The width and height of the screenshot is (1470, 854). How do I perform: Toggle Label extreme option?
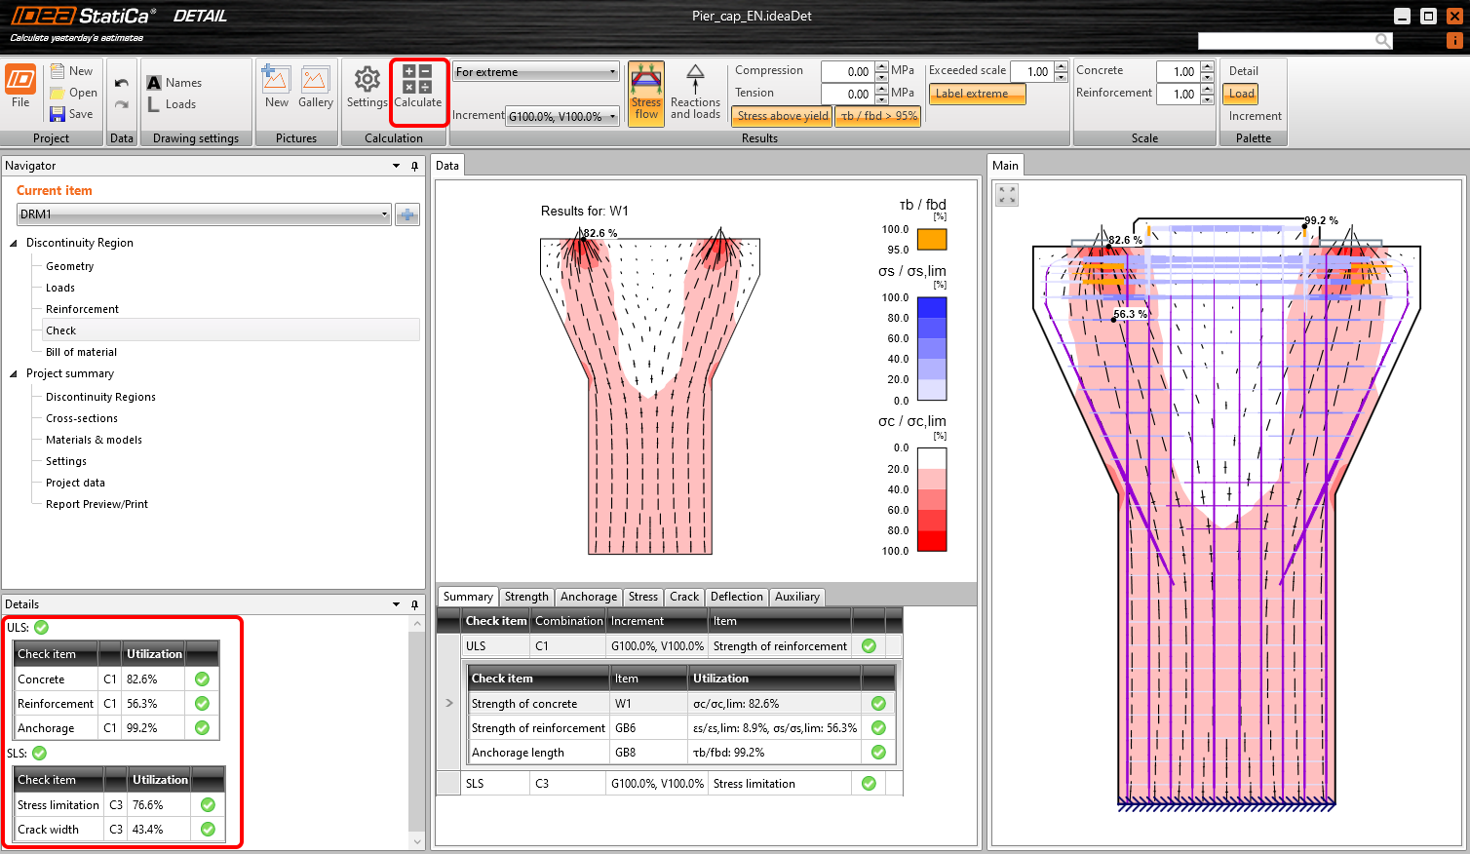[x=976, y=94]
